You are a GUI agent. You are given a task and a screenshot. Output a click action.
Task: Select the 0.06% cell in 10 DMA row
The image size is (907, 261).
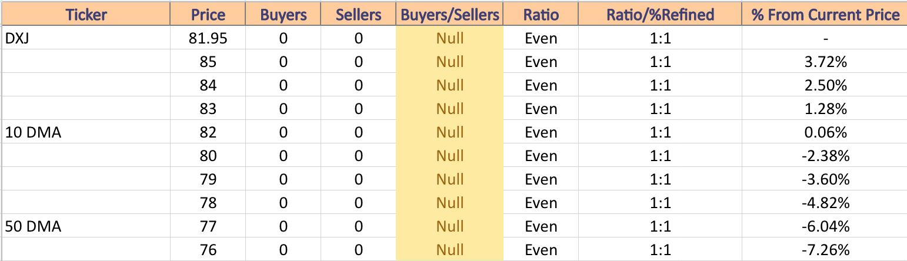point(825,132)
